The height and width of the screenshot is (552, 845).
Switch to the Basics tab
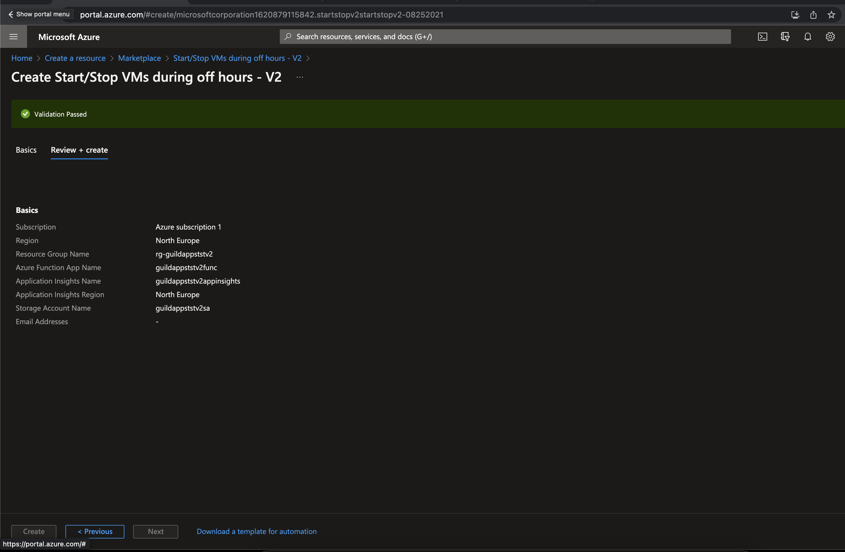click(x=26, y=150)
